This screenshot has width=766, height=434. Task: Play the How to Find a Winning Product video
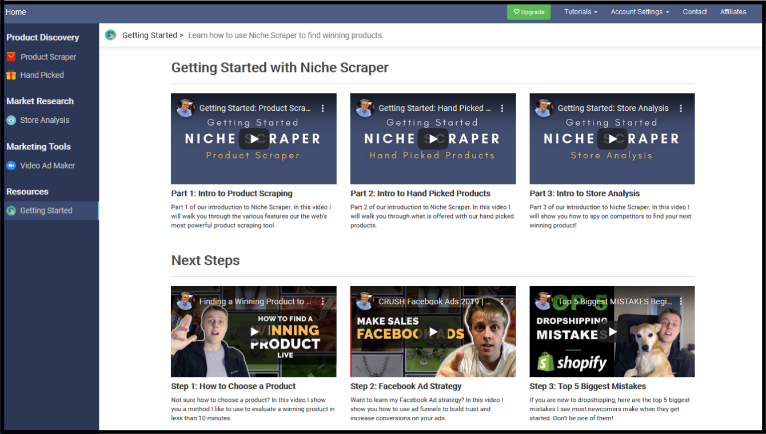tap(254, 332)
